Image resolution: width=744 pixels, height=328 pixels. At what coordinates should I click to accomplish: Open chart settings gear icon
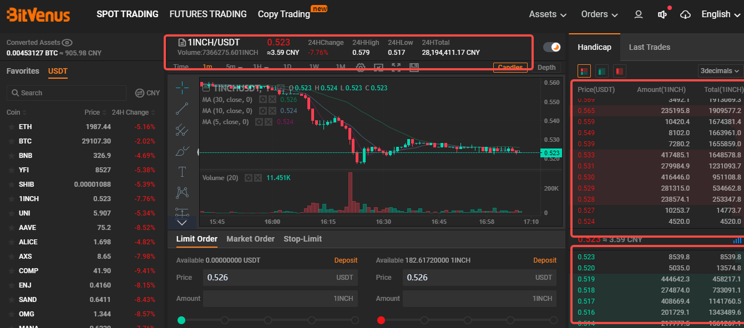coord(361,68)
